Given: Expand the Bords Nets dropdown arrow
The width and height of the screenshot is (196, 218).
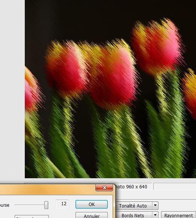Looking at the screenshot, I should point(155,215).
